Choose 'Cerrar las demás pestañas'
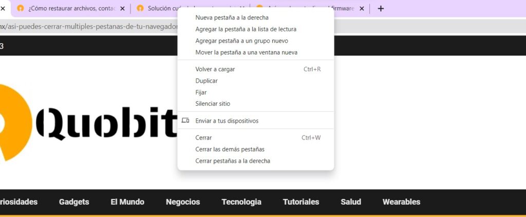Image resolution: width=526 pixels, height=217 pixels. [256, 149]
